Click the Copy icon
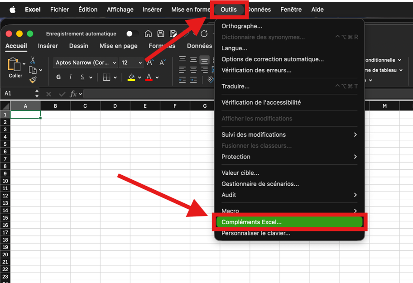Image resolution: width=413 pixels, height=283 pixels. point(33,70)
